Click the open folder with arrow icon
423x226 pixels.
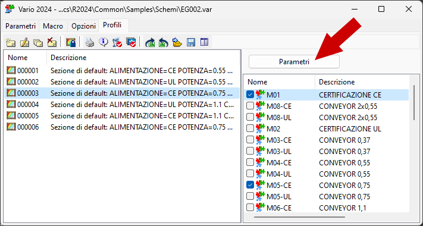[x=177, y=42]
